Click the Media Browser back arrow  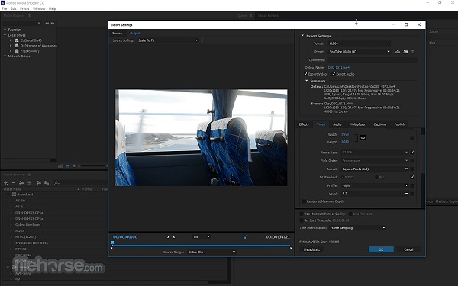coord(47,23)
